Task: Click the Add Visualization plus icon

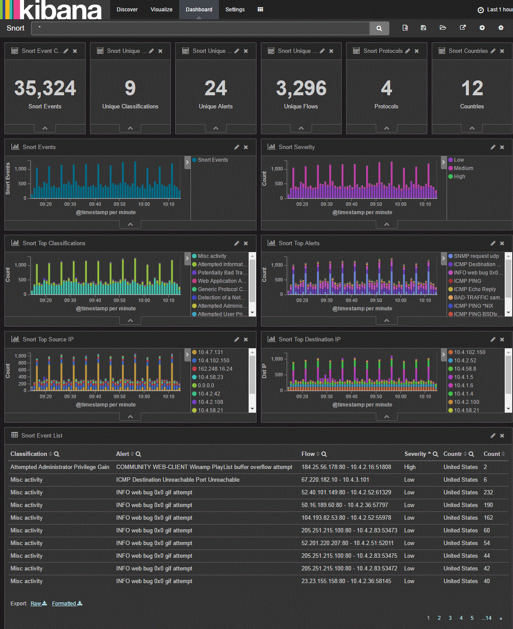Action: click(x=482, y=28)
